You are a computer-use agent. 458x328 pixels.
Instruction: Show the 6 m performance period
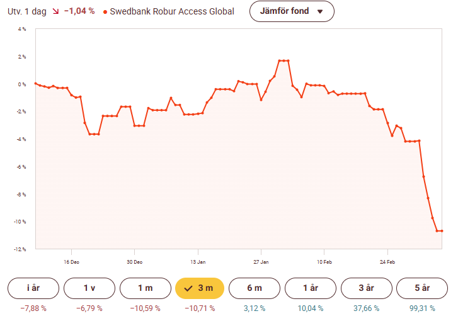[255, 288]
